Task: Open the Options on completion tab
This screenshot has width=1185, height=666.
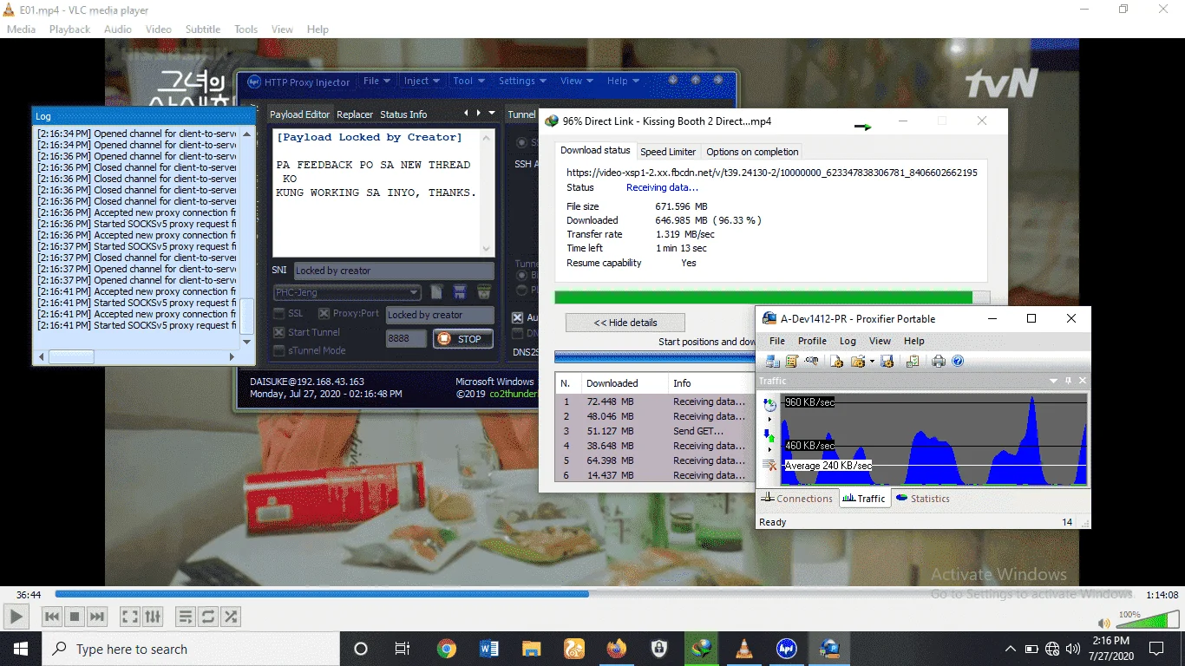Action: tap(752, 152)
